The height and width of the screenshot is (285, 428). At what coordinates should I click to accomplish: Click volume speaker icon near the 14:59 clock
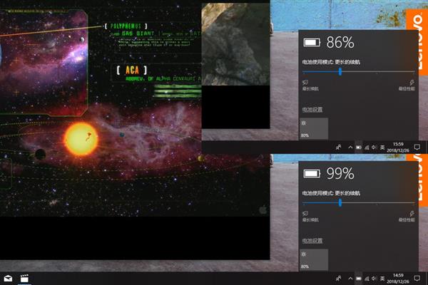[x=374, y=279]
